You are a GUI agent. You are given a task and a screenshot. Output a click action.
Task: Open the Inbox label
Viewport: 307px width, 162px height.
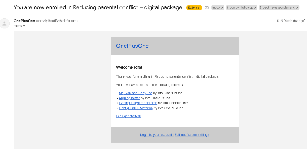216,7
